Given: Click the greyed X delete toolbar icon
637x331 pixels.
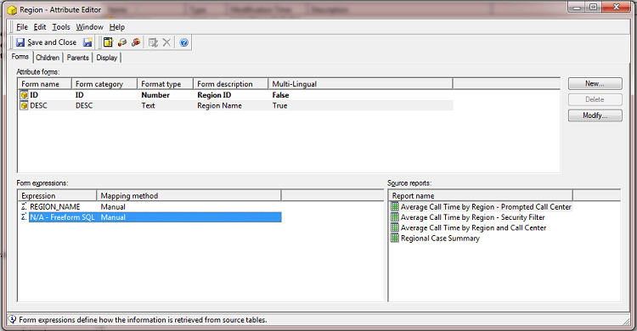Looking at the screenshot, I should point(166,42).
